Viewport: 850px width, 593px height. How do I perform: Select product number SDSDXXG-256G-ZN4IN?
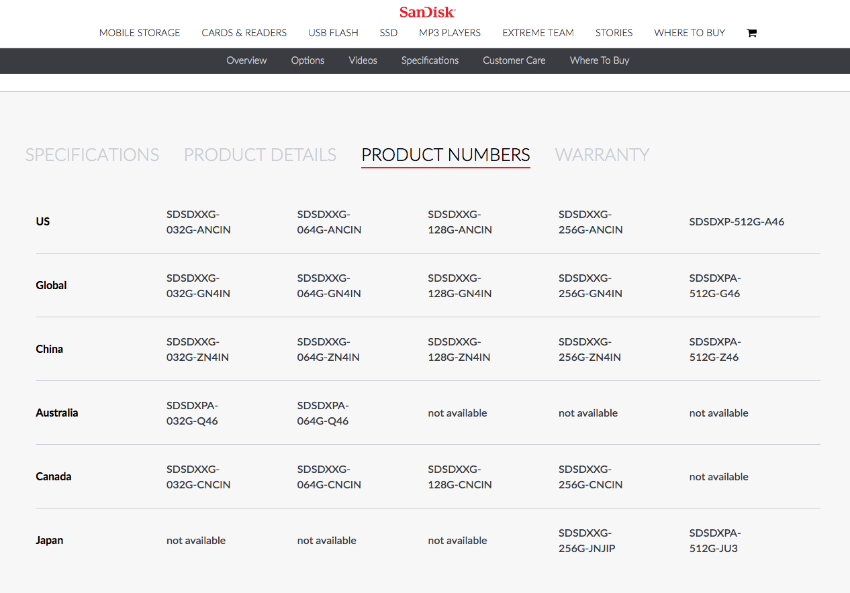click(590, 349)
